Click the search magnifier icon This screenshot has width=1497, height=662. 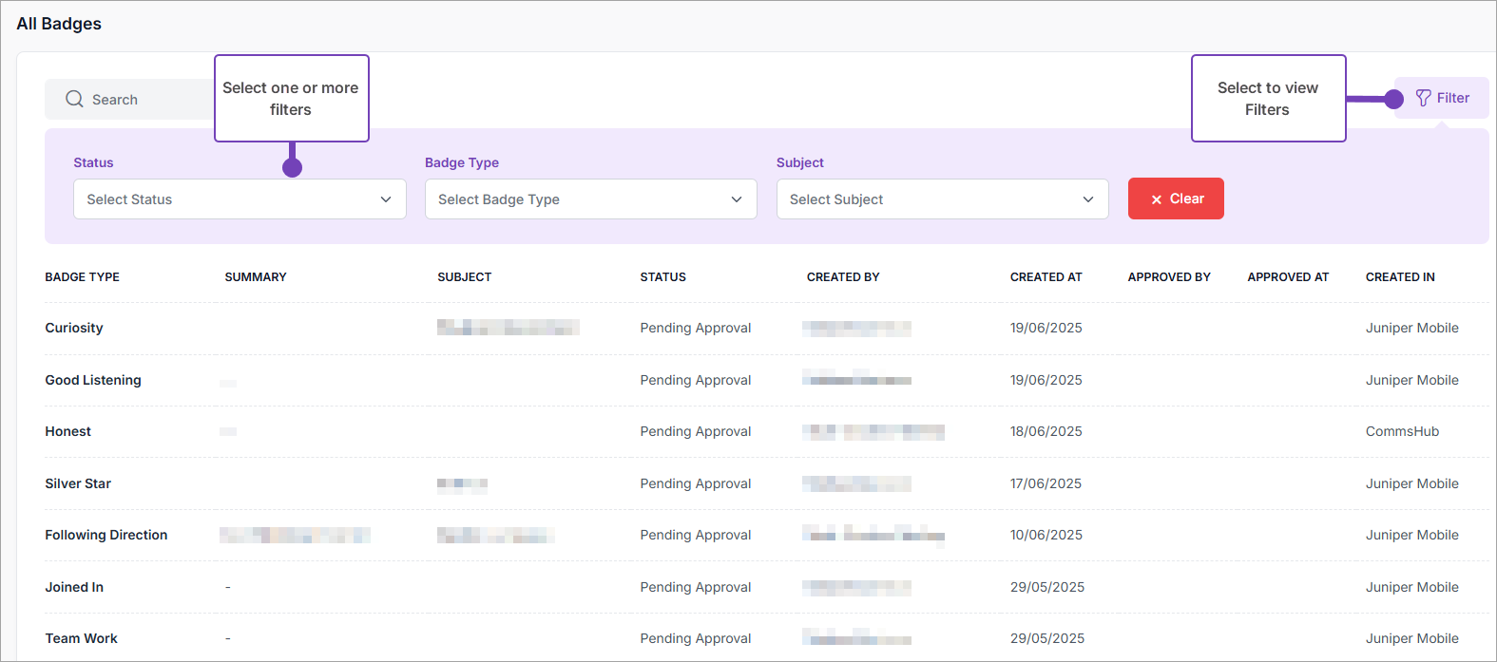click(x=74, y=99)
